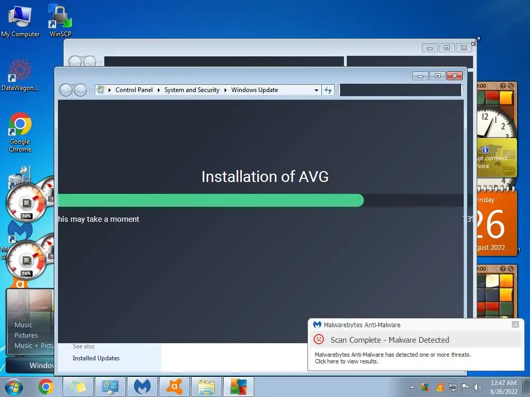
Task: Click 'Click here to view results' text
Action: coord(346,361)
